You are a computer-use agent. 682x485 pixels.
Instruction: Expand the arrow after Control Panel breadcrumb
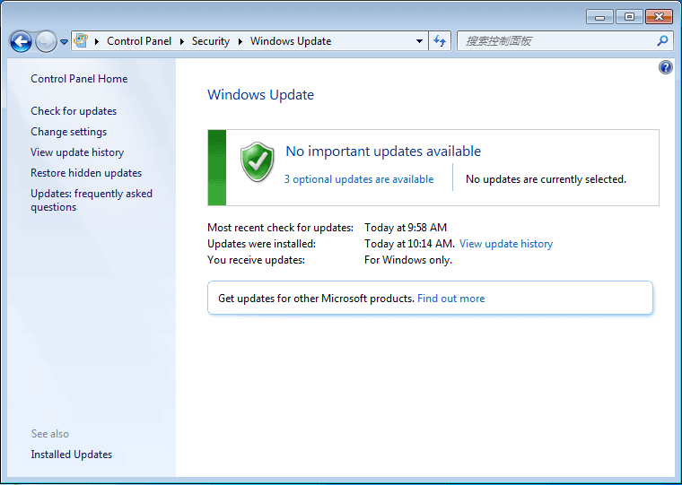(182, 41)
